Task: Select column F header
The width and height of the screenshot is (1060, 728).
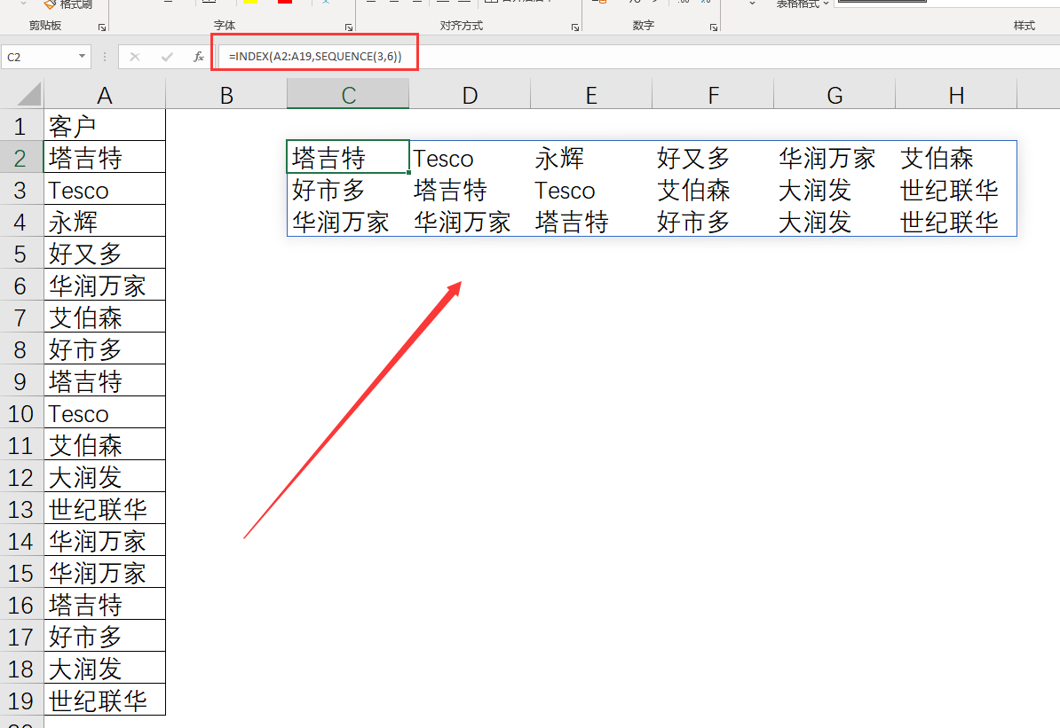Action: click(x=713, y=94)
